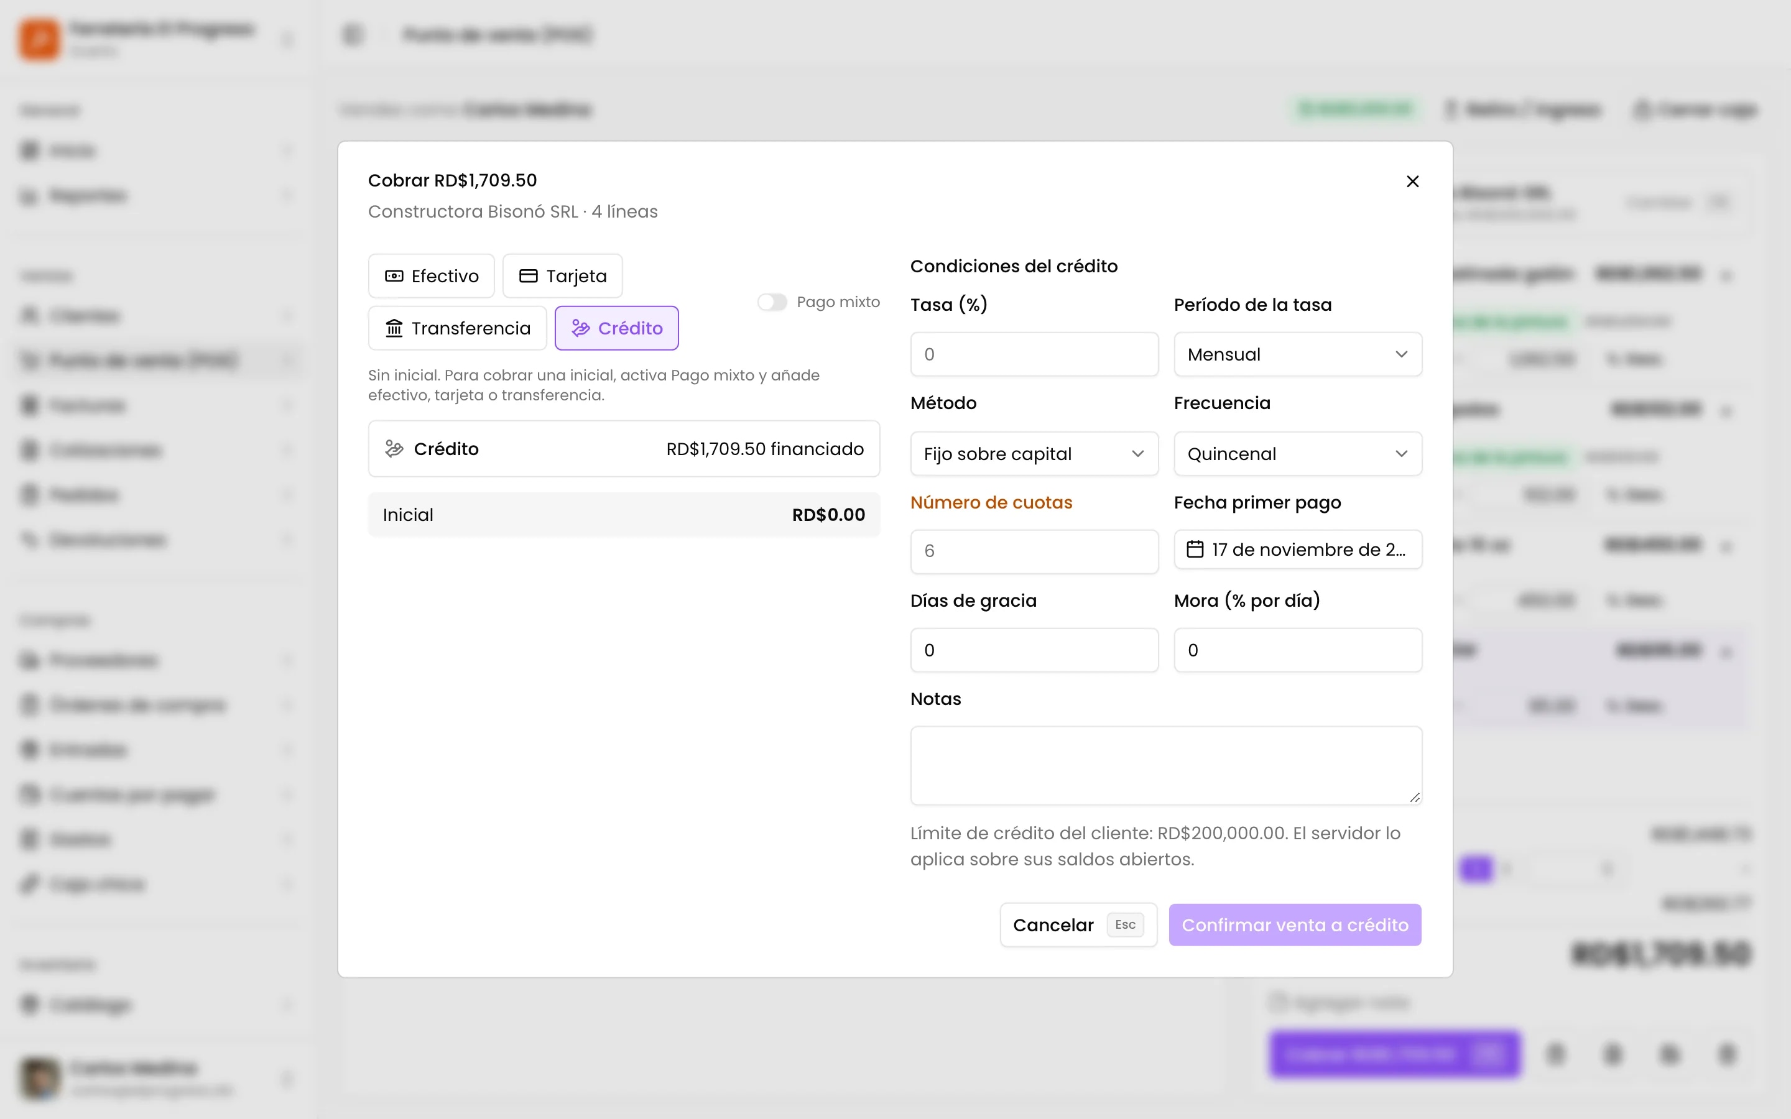The image size is (1791, 1119).
Task: Click the calendar icon in Fecha primer pago
Action: point(1195,549)
